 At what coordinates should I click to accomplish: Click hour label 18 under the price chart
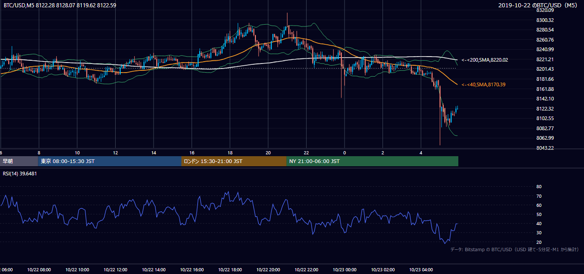(x=230, y=153)
